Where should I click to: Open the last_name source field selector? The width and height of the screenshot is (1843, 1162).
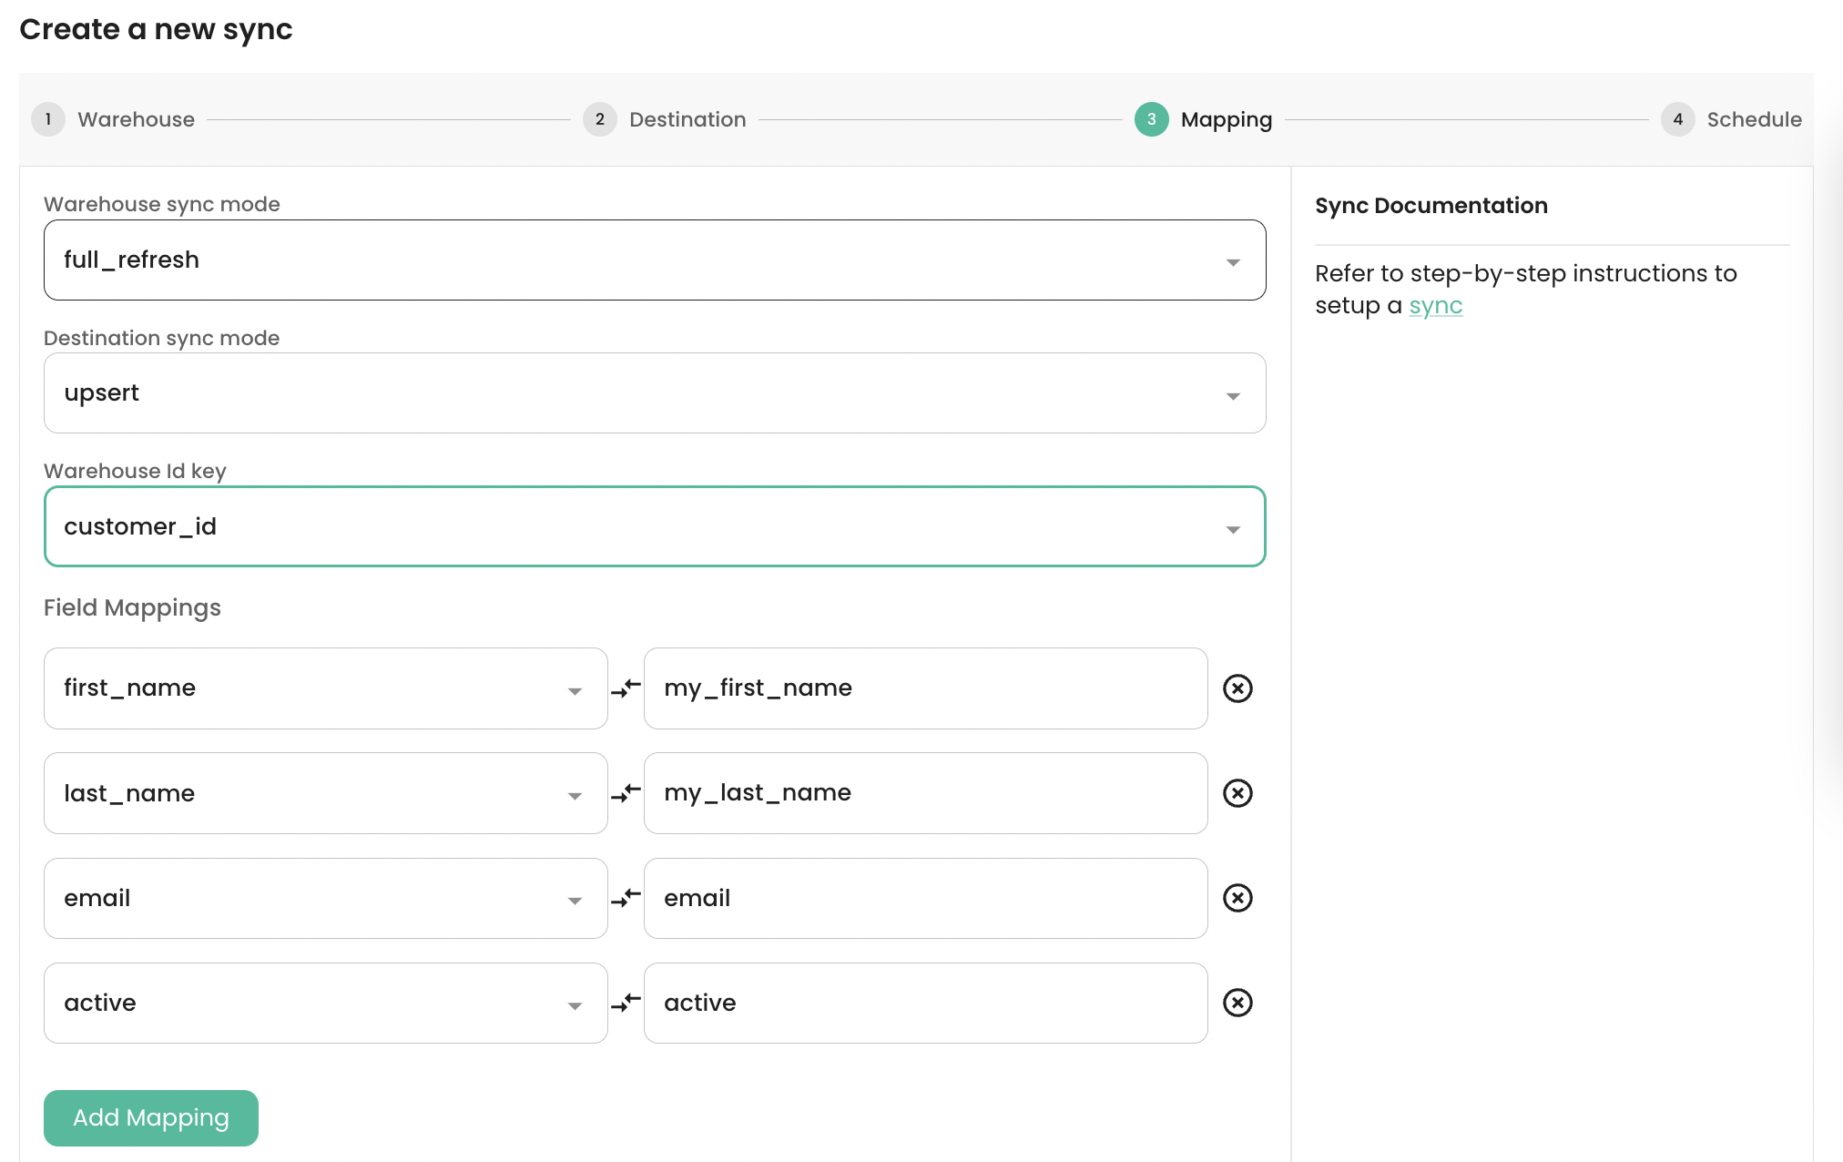pos(575,793)
